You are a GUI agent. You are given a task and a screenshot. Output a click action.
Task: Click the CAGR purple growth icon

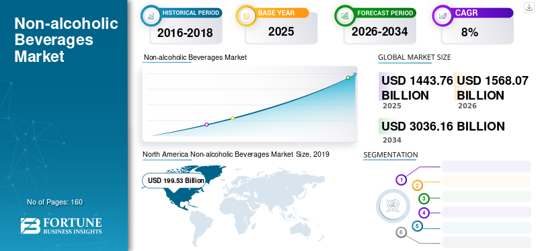click(x=442, y=15)
